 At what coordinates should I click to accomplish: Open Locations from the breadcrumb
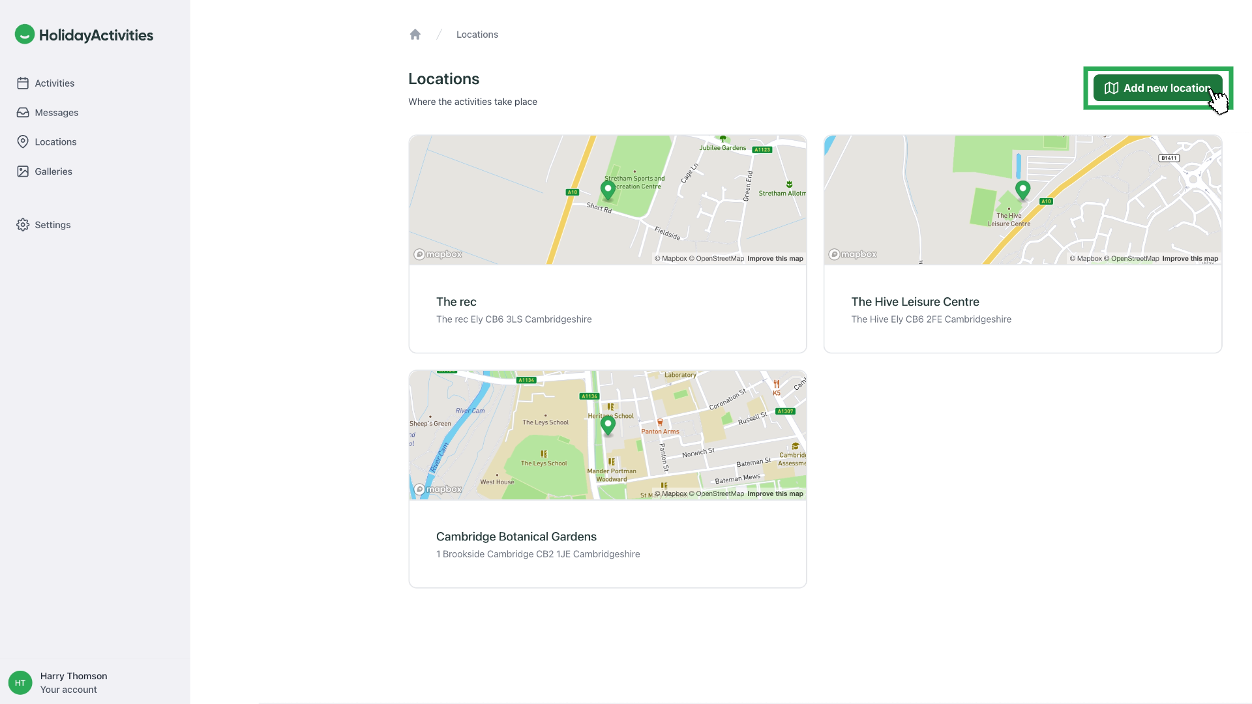pyautogui.click(x=477, y=34)
